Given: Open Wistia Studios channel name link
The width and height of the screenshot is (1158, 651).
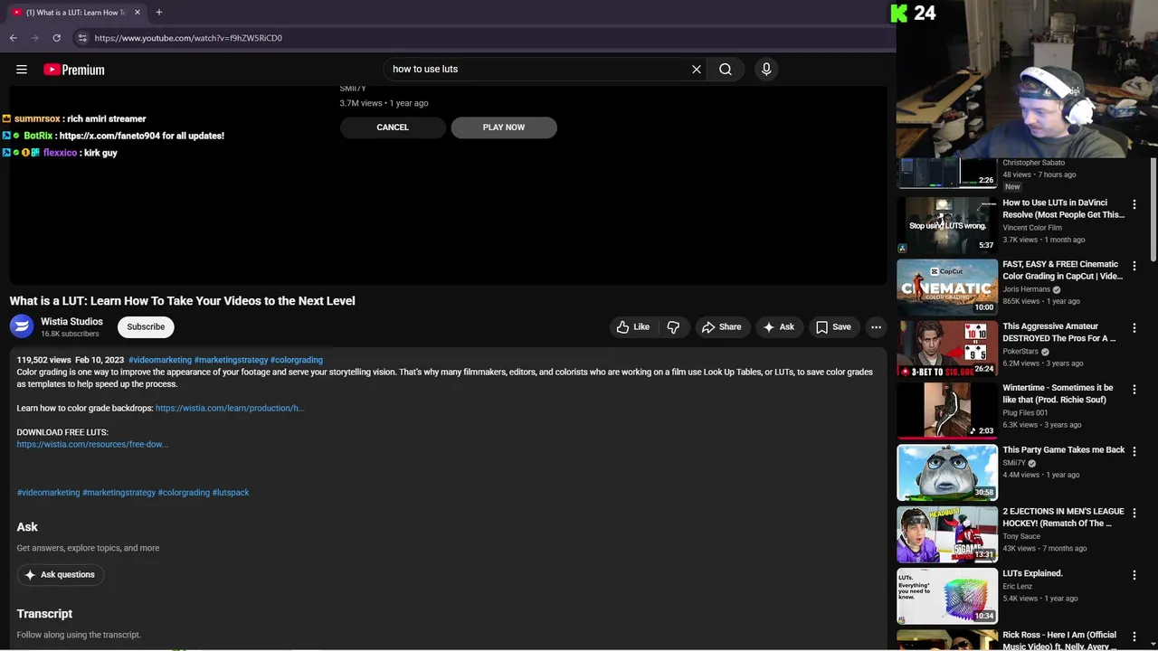Looking at the screenshot, I should click(x=71, y=321).
